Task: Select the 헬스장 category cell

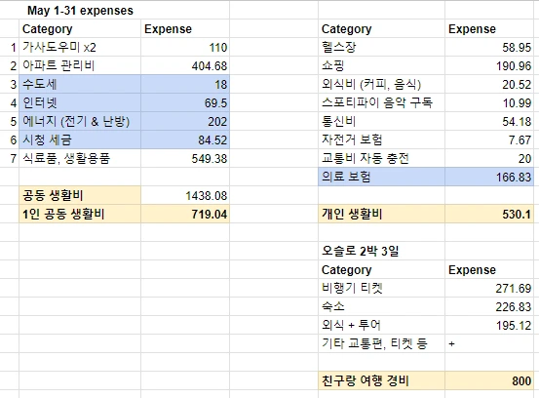Action: (381, 47)
